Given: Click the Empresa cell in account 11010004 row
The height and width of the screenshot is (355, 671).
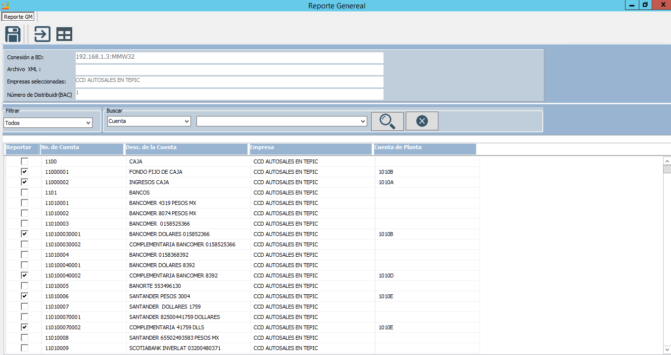Looking at the screenshot, I should (x=312, y=255).
